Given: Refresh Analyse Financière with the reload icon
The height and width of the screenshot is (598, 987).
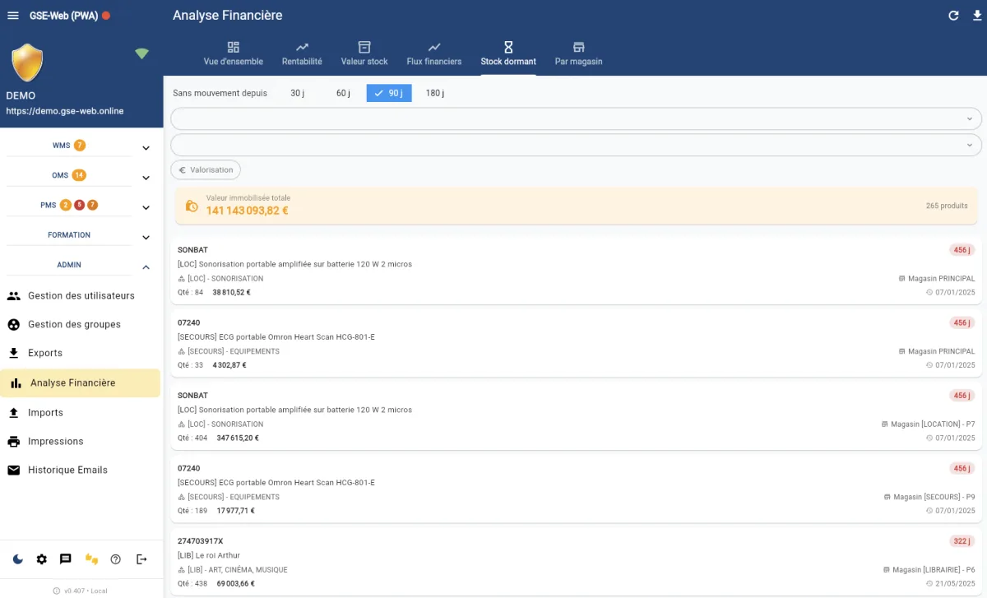Looking at the screenshot, I should point(954,14).
